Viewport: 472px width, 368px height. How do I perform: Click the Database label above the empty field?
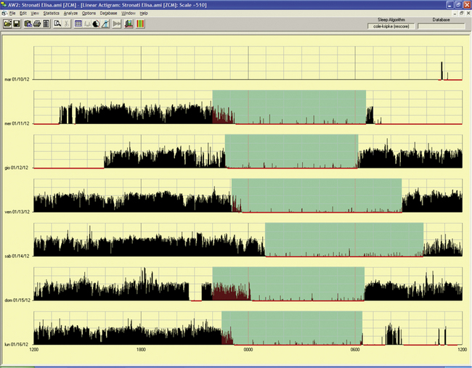[442, 20]
